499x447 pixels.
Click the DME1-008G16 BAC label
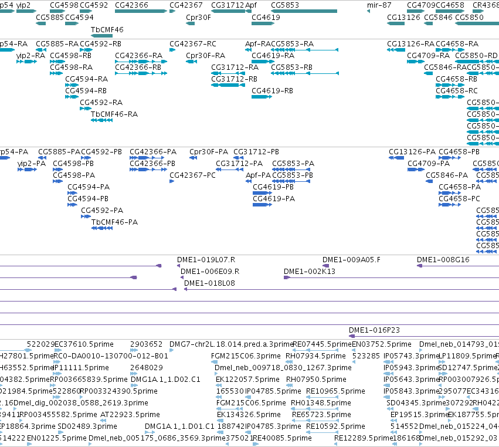443,260
